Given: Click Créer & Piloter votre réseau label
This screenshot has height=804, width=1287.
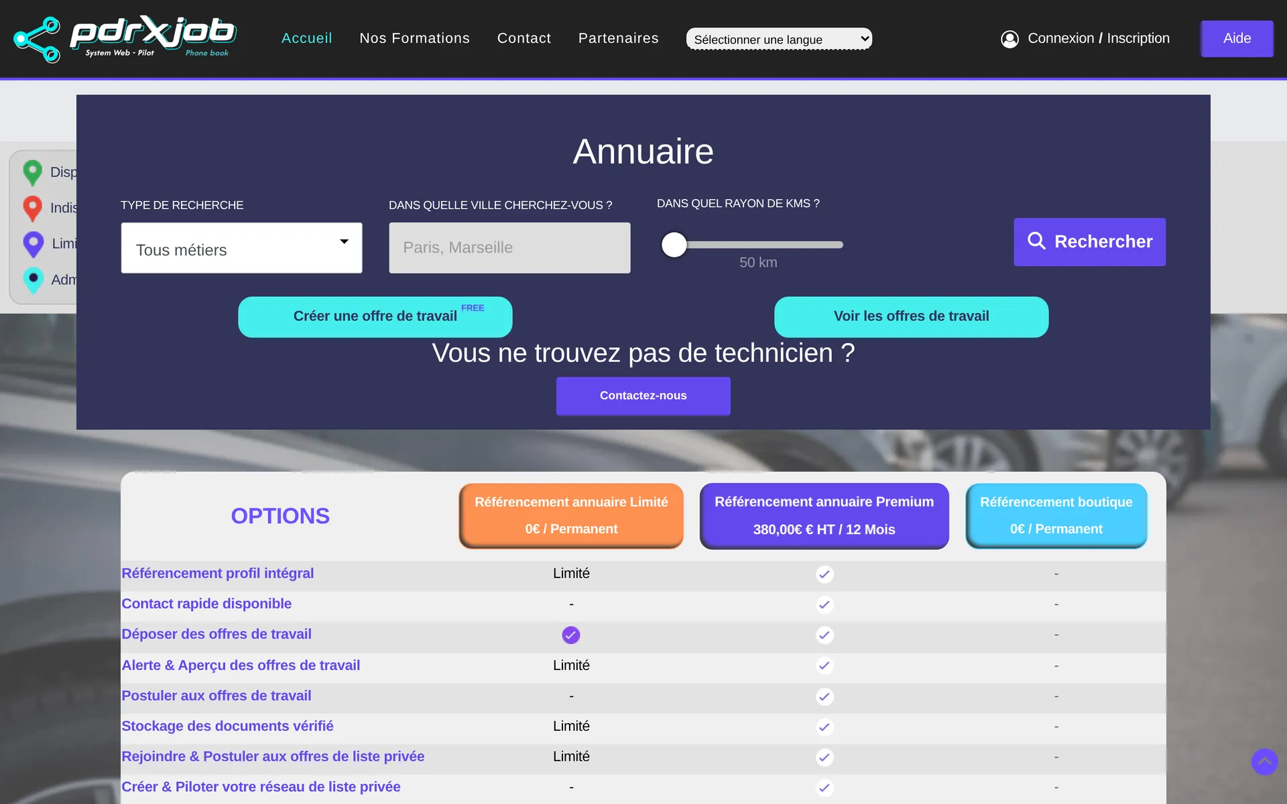Looking at the screenshot, I should tap(261, 787).
